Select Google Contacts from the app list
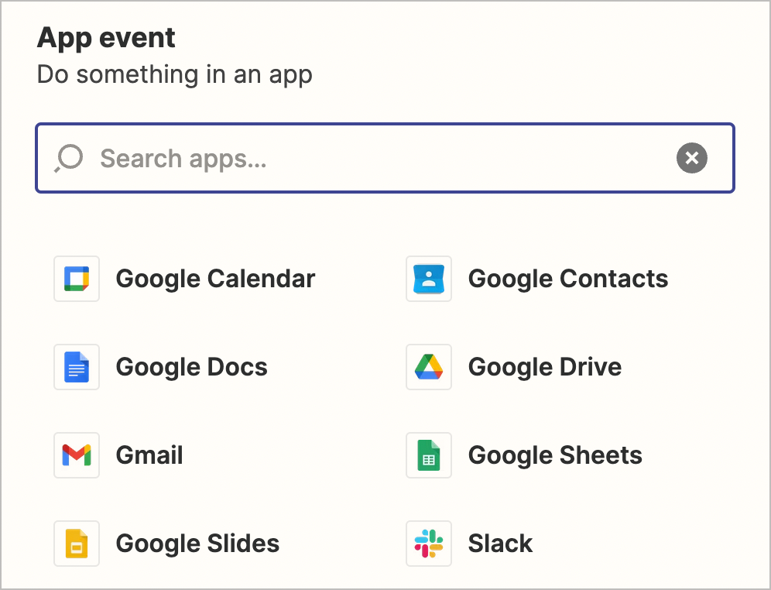Image resolution: width=771 pixels, height=590 pixels. click(567, 278)
